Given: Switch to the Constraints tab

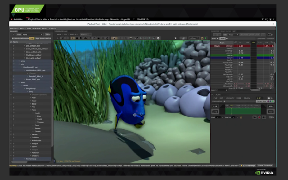Looking at the screenshot, I should 261,39.
